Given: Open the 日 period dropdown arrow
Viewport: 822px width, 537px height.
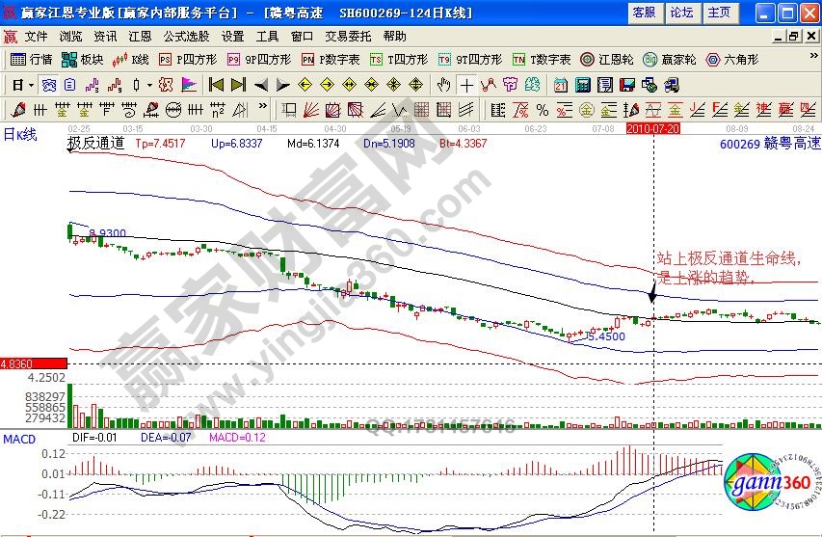Looking at the screenshot, I should [x=30, y=84].
